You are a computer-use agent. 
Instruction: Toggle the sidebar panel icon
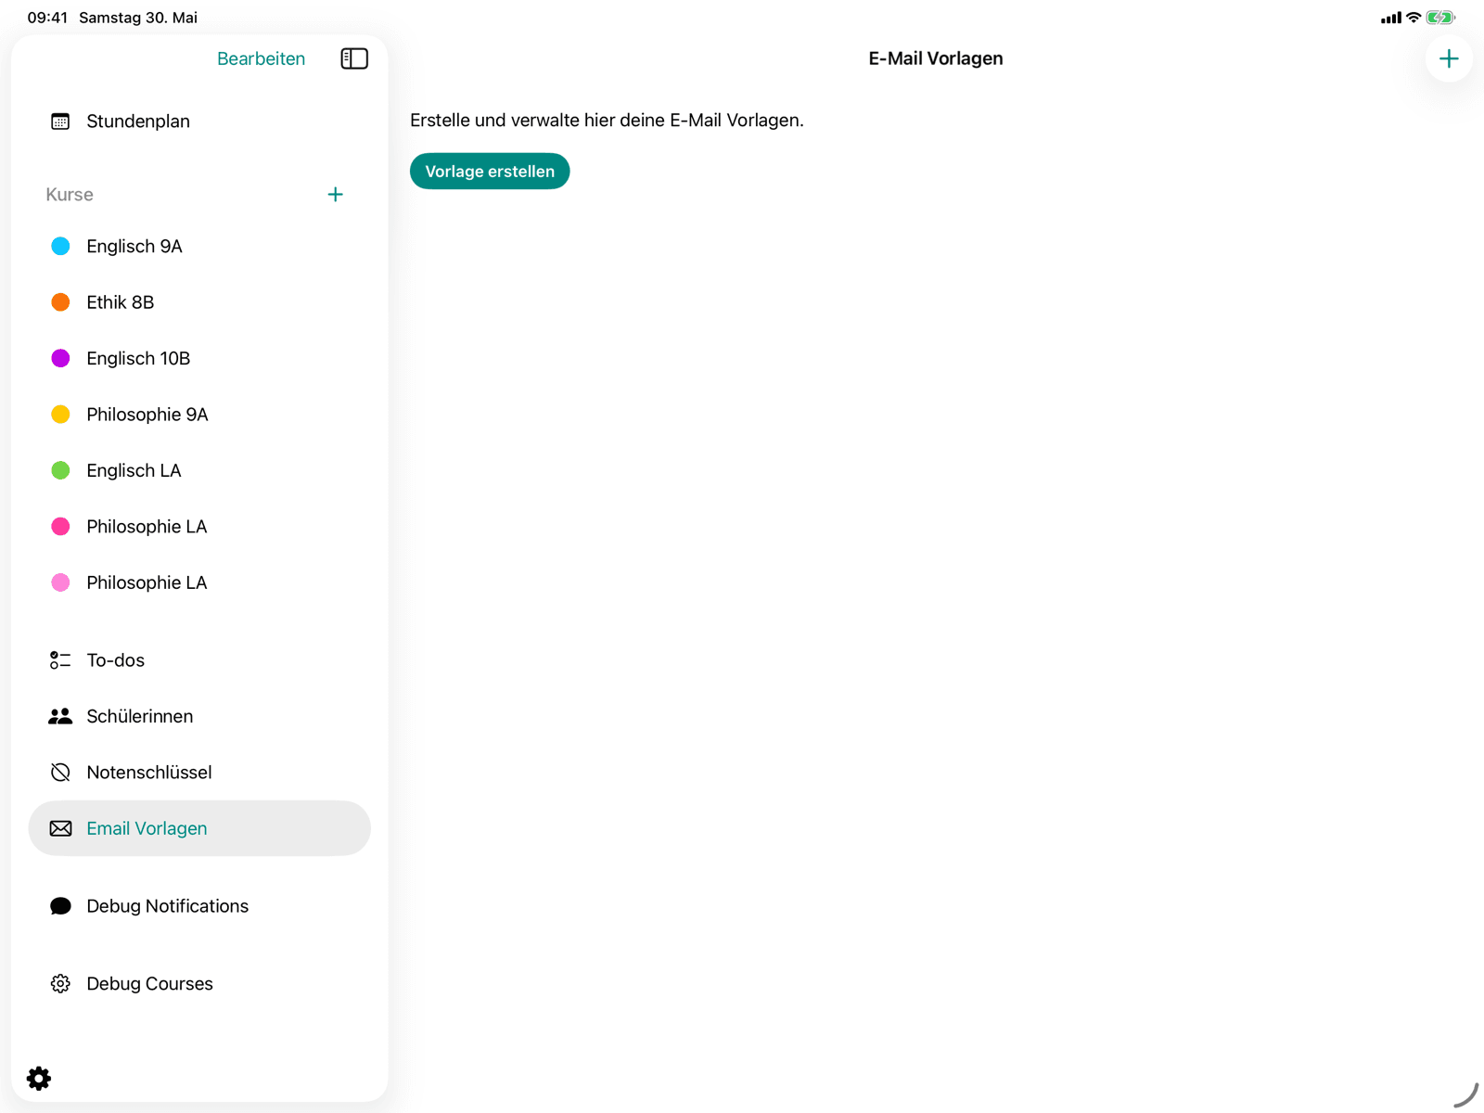pos(354,58)
